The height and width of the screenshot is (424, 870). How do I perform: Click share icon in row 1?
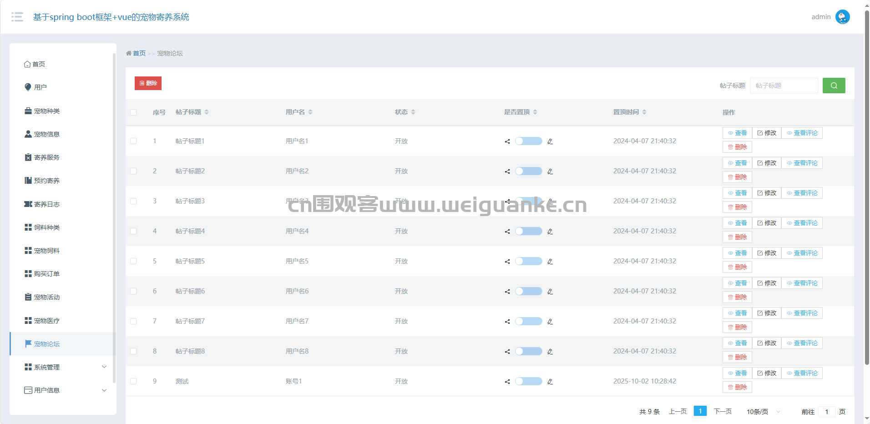[x=507, y=141]
